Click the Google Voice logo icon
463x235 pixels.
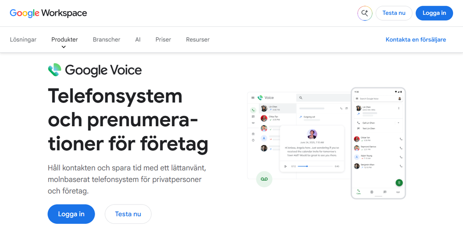coord(55,70)
